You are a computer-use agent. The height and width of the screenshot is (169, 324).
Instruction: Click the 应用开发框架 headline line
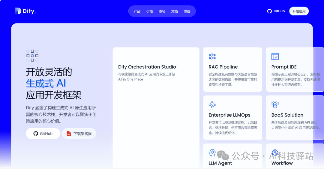tap(53, 95)
